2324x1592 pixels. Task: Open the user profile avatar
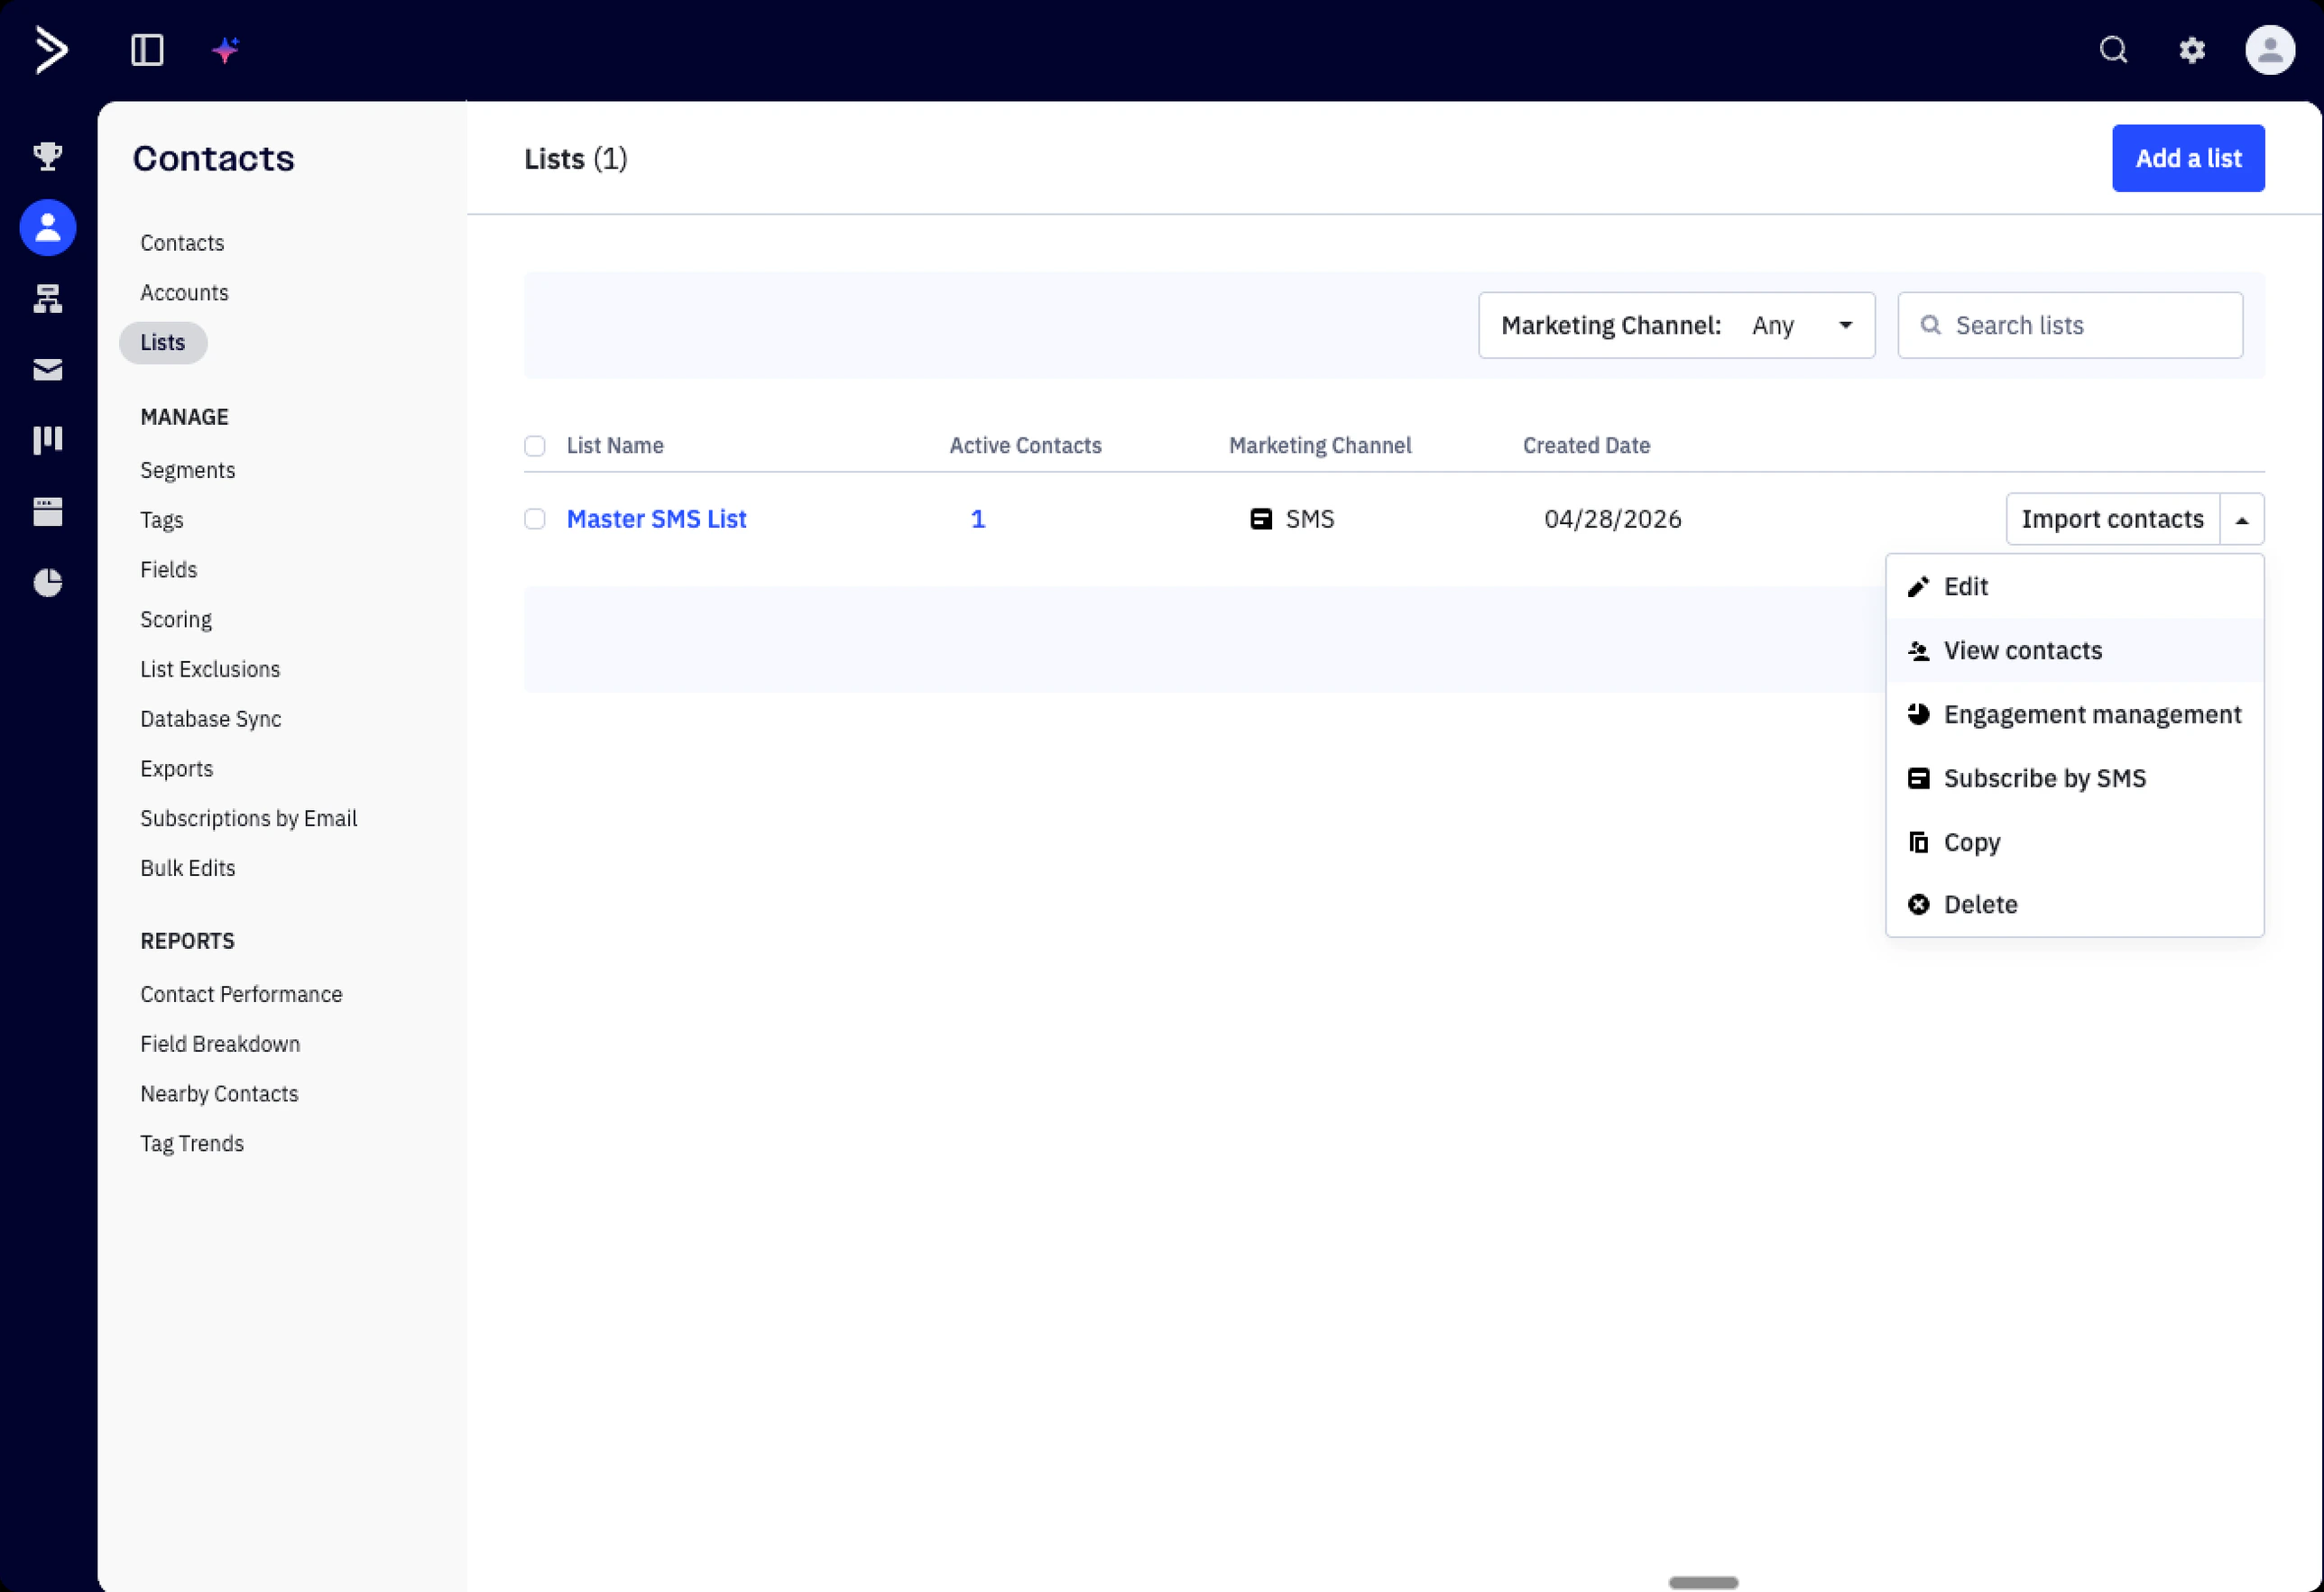(x=2270, y=50)
